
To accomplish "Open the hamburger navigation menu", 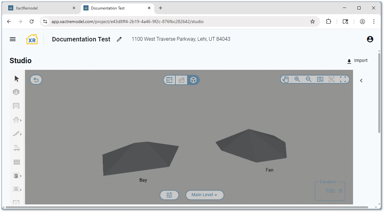I will click(x=13, y=39).
